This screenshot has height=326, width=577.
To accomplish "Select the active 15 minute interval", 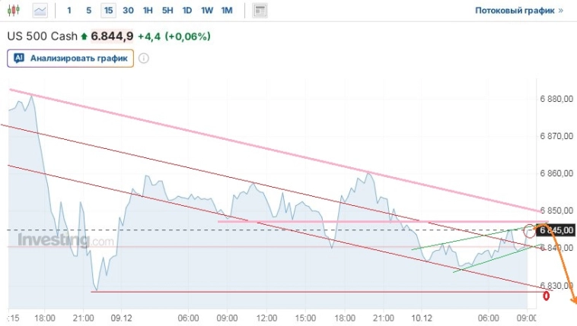I will [109, 11].
